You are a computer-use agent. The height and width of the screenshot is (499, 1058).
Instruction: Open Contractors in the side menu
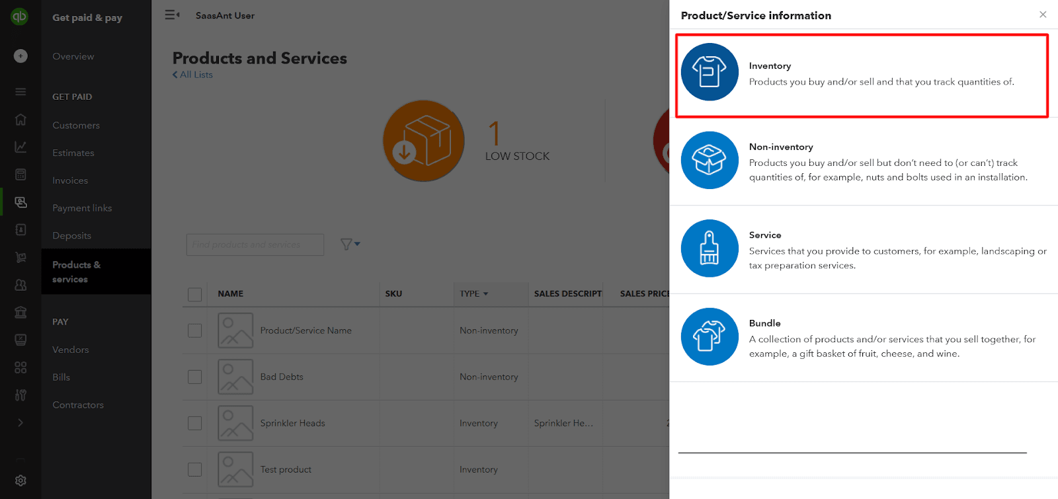(x=78, y=404)
